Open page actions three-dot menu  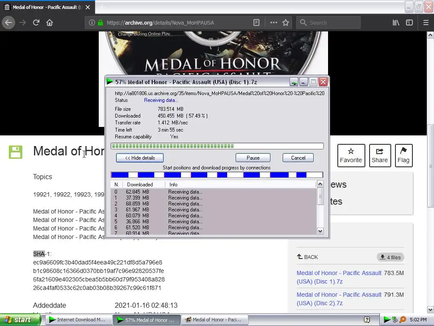(x=273, y=22)
